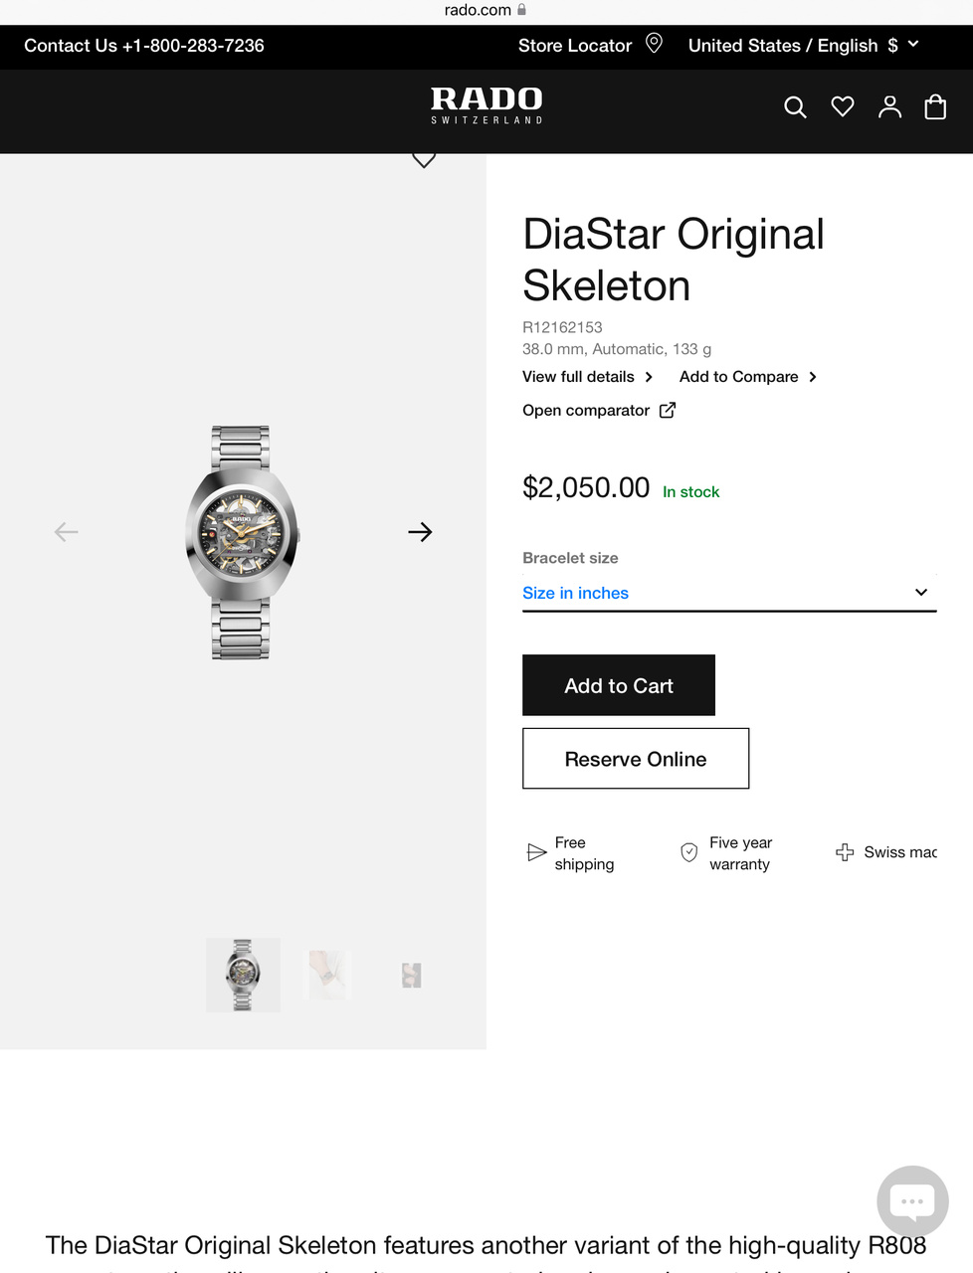Image resolution: width=973 pixels, height=1273 pixels.
Task: Open the shopping bag icon
Action: pyautogui.click(x=935, y=107)
